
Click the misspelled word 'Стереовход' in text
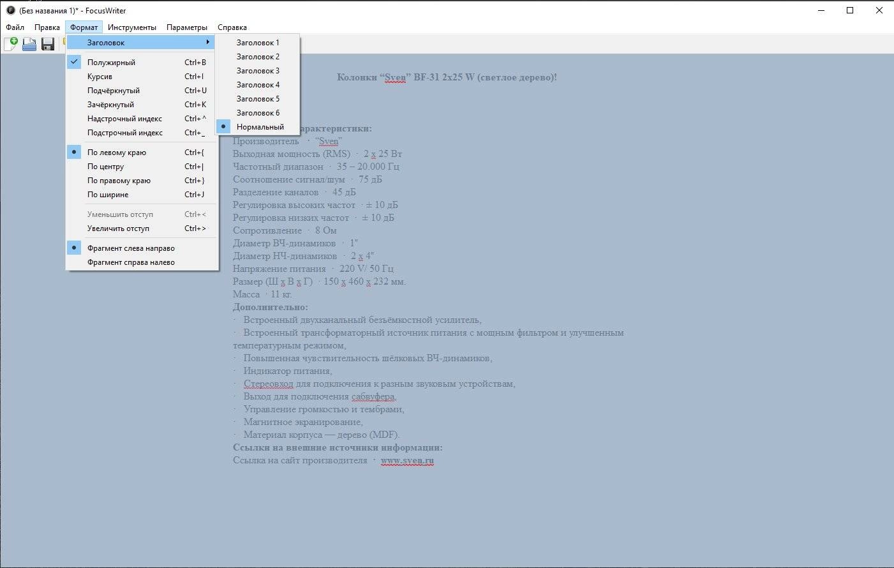click(x=268, y=384)
